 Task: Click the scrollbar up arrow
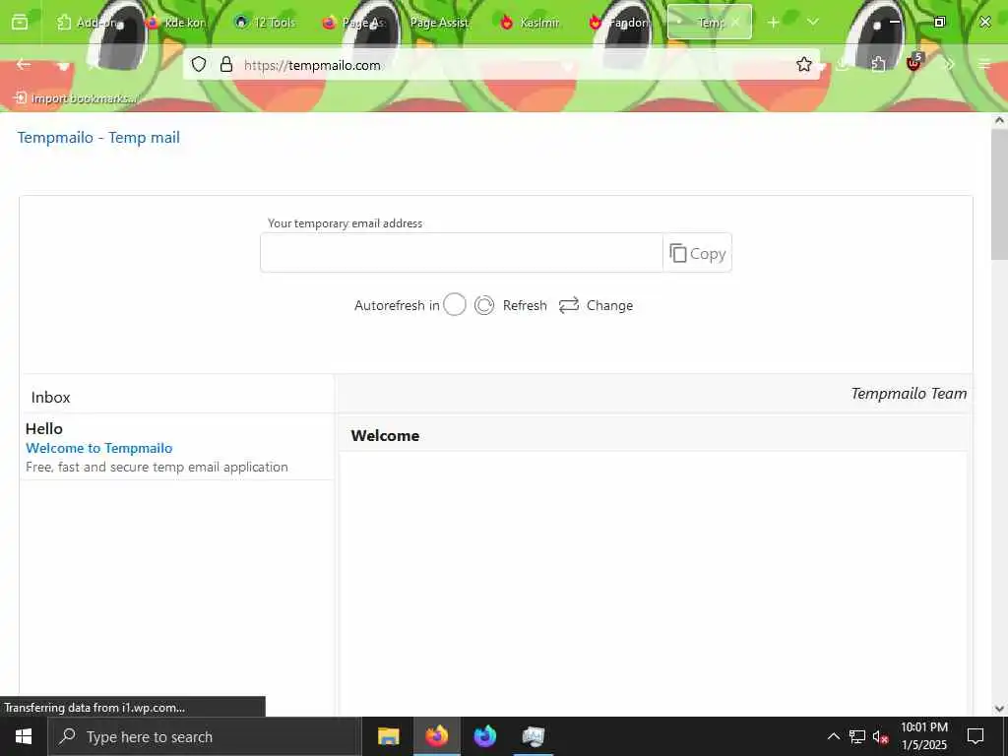pyautogui.click(x=998, y=120)
